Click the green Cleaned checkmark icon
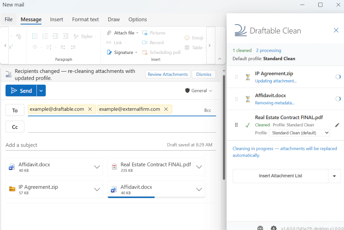The height and width of the screenshot is (230, 344). pos(248,125)
